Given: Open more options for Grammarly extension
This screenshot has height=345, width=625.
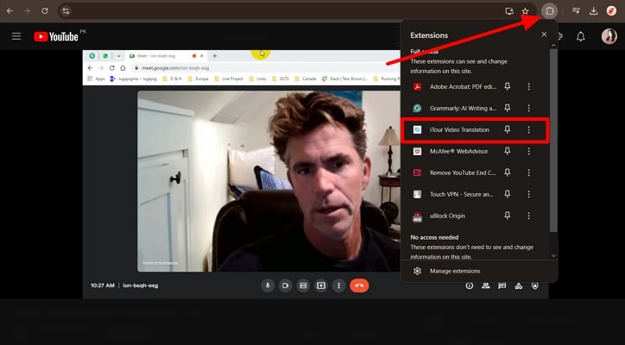Looking at the screenshot, I should click(528, 108).
